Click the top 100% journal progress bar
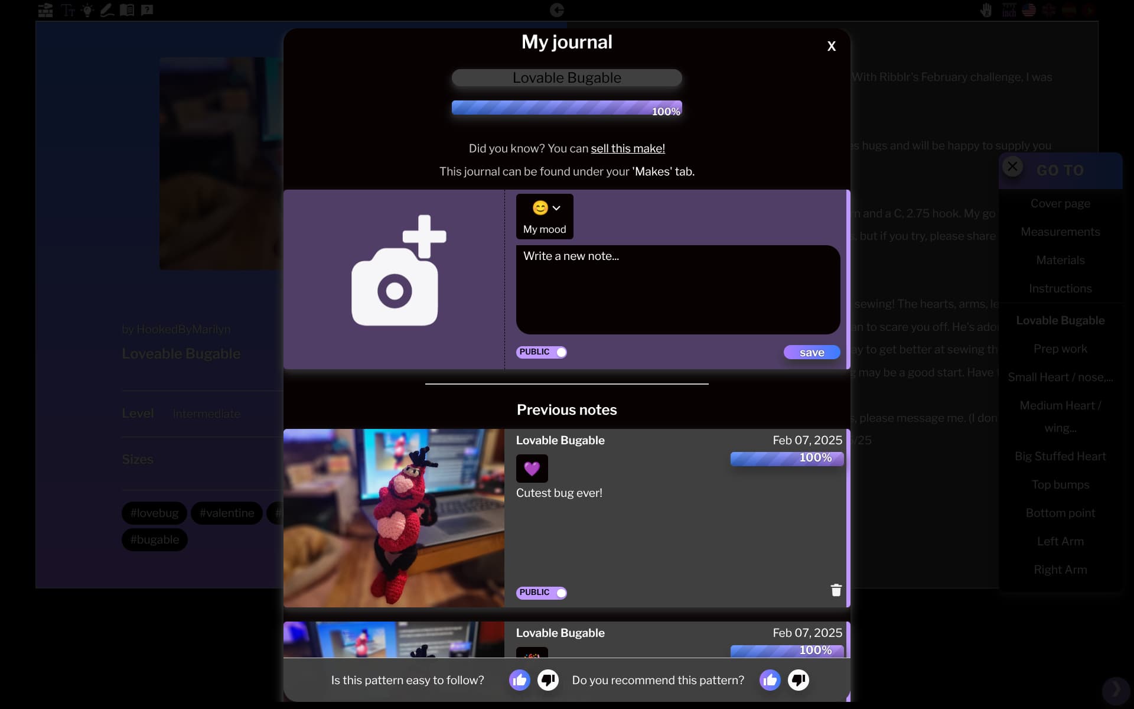Screen dimensions: 1134x709 [567, 108]
